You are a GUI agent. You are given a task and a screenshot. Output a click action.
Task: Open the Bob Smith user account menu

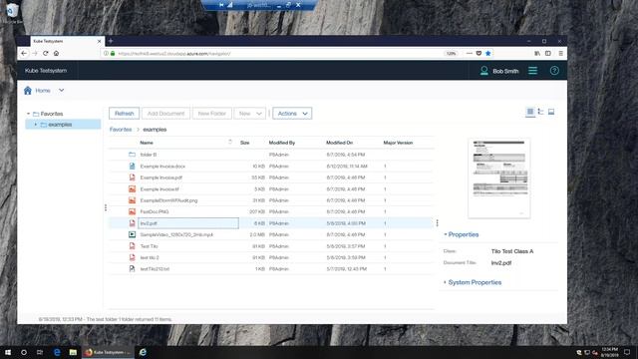(x=499, y=71)
